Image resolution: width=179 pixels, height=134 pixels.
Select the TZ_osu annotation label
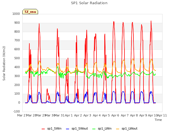click(x=30, y=12)
